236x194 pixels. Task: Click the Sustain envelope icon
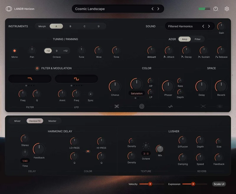coord(199,57)
